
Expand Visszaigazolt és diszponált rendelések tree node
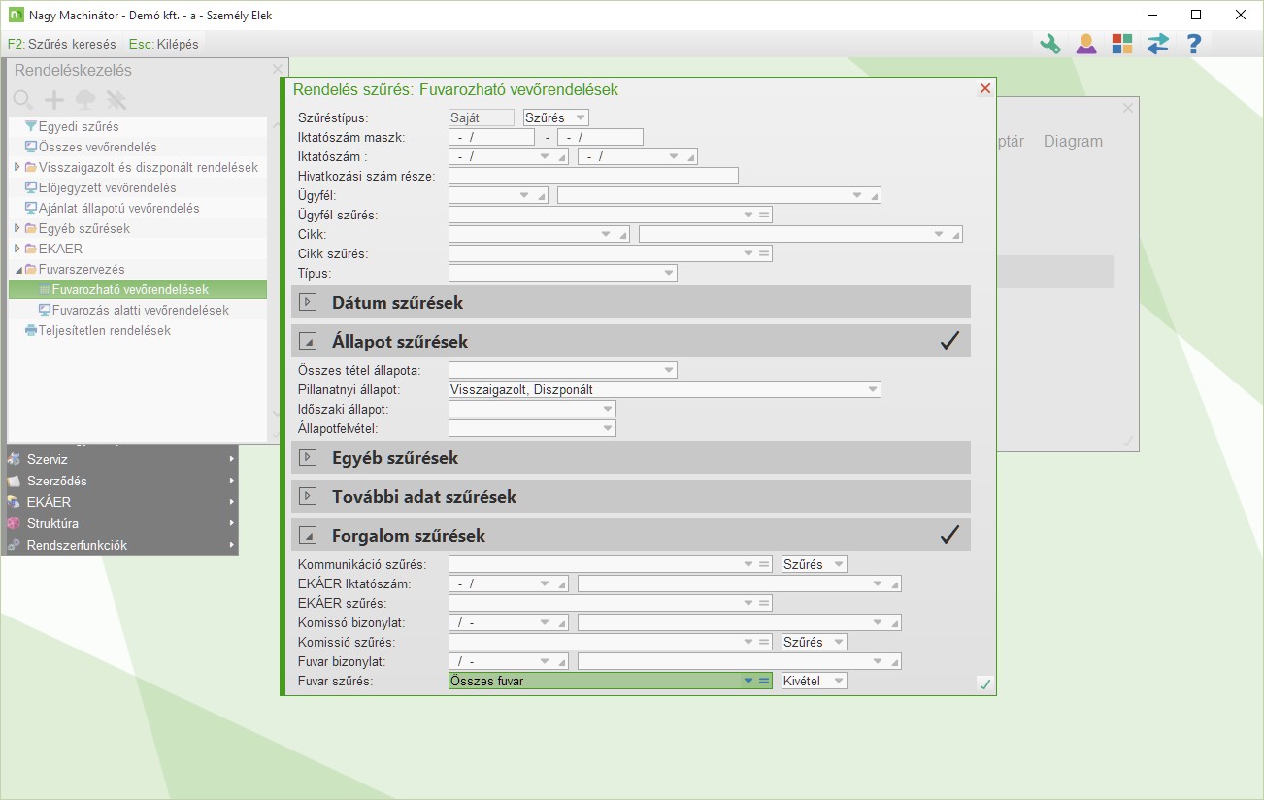coord(17,167)
